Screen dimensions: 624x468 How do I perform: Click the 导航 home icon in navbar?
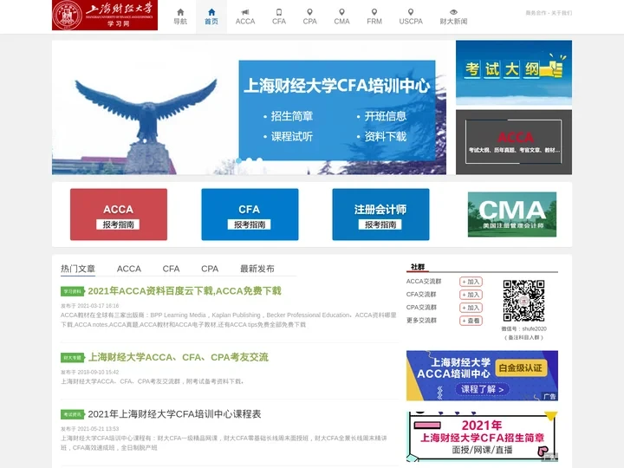tap(180, 12)
